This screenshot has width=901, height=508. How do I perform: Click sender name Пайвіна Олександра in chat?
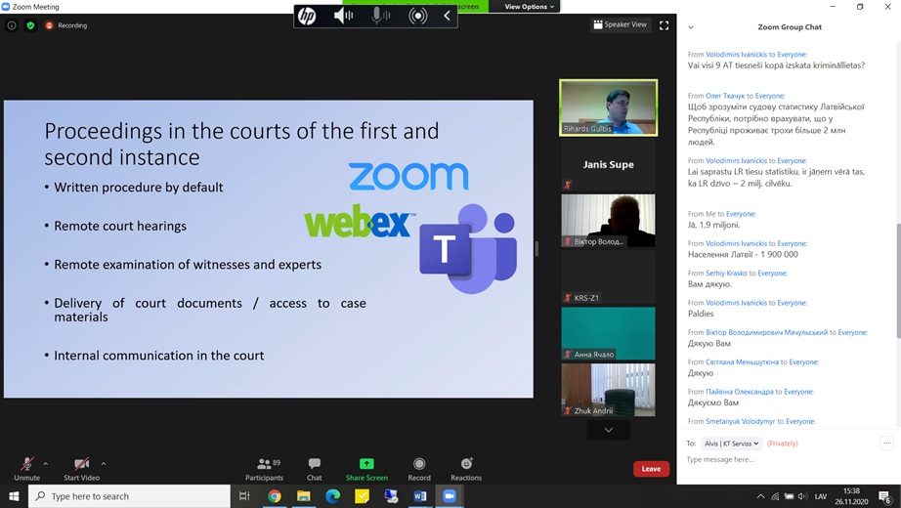[740, 392]
